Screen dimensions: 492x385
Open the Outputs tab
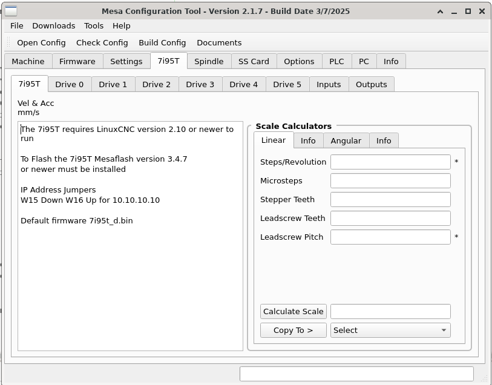click(x=372, y=84)
